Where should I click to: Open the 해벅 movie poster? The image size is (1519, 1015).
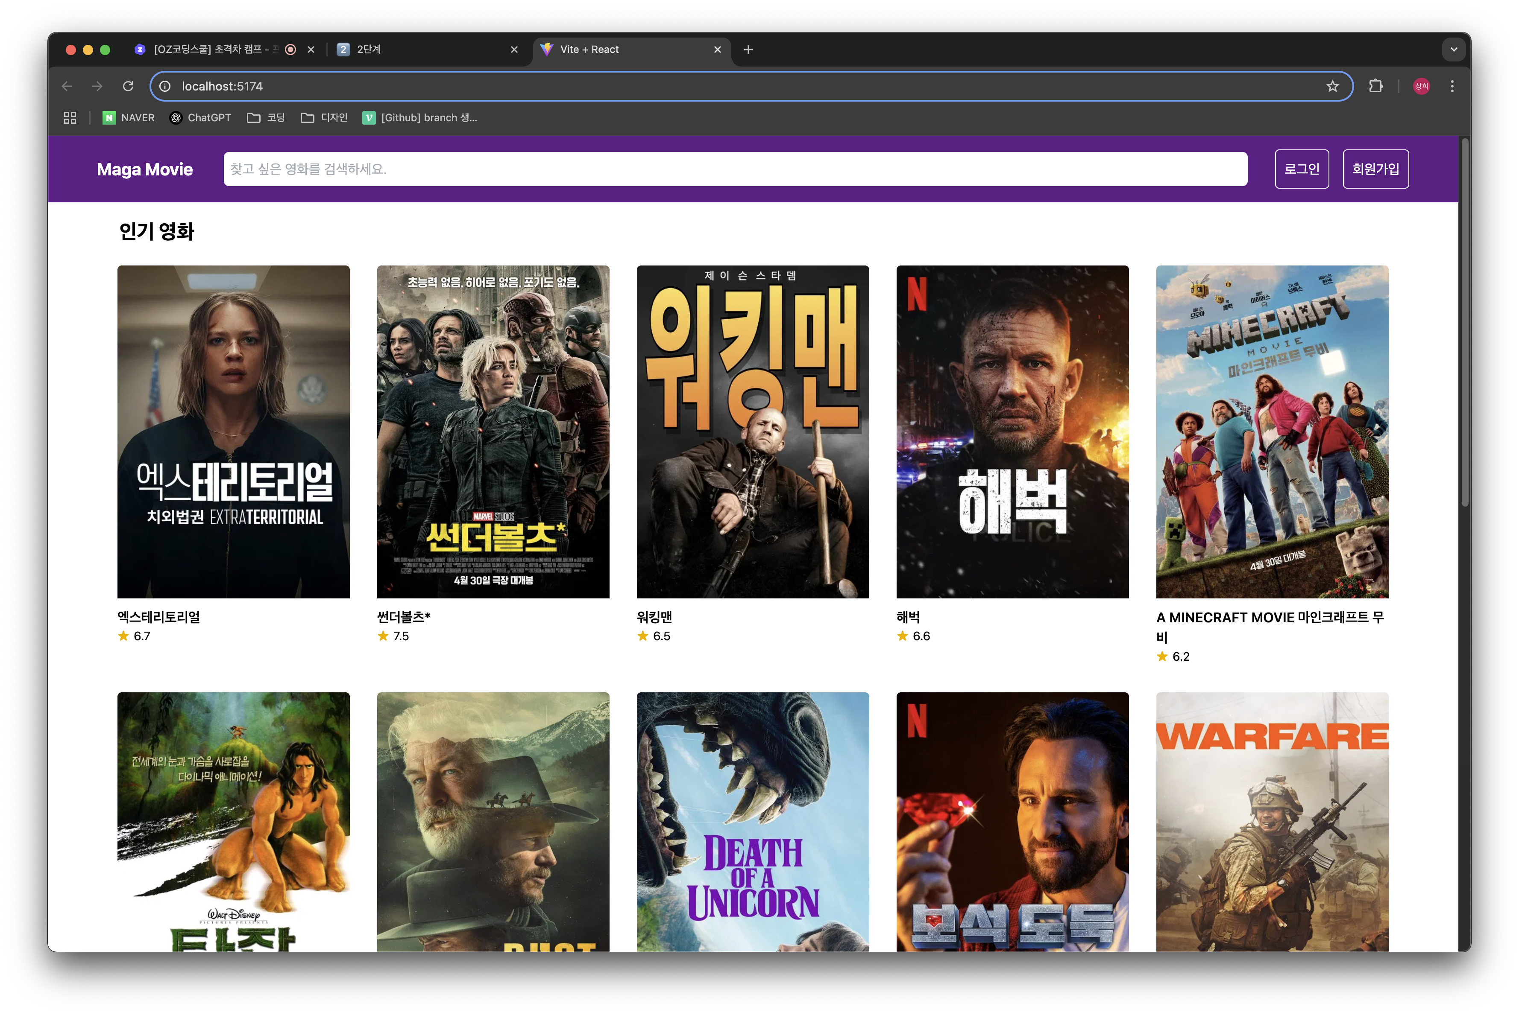point(1012,432)
